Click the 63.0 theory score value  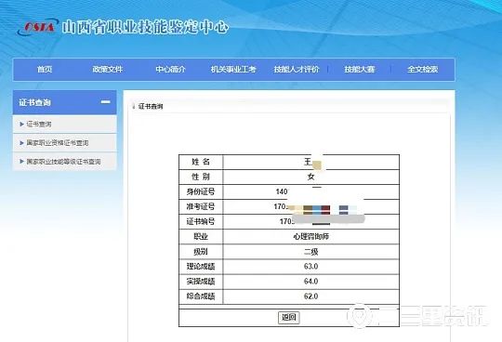[310, 266]
